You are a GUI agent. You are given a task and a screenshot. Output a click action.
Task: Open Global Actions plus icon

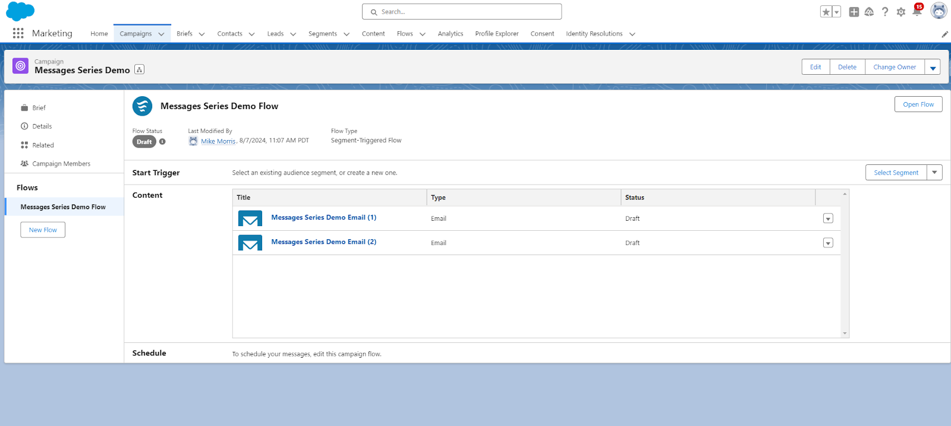[x=854, y=12]
